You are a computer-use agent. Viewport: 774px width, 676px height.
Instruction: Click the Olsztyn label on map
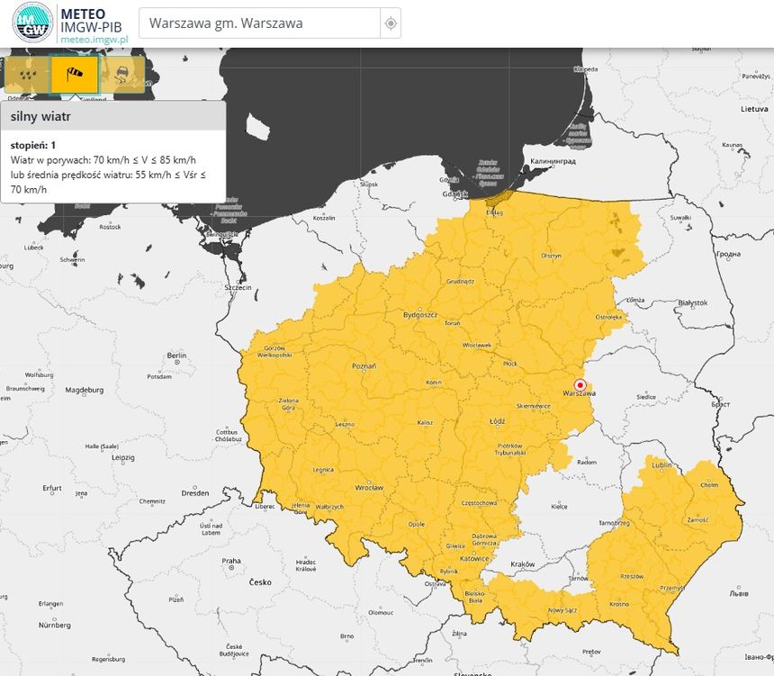click(x=552, y=256)
